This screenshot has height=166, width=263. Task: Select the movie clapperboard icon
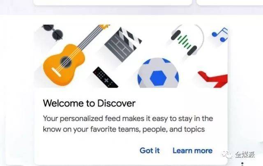click(x=123, y=44)
